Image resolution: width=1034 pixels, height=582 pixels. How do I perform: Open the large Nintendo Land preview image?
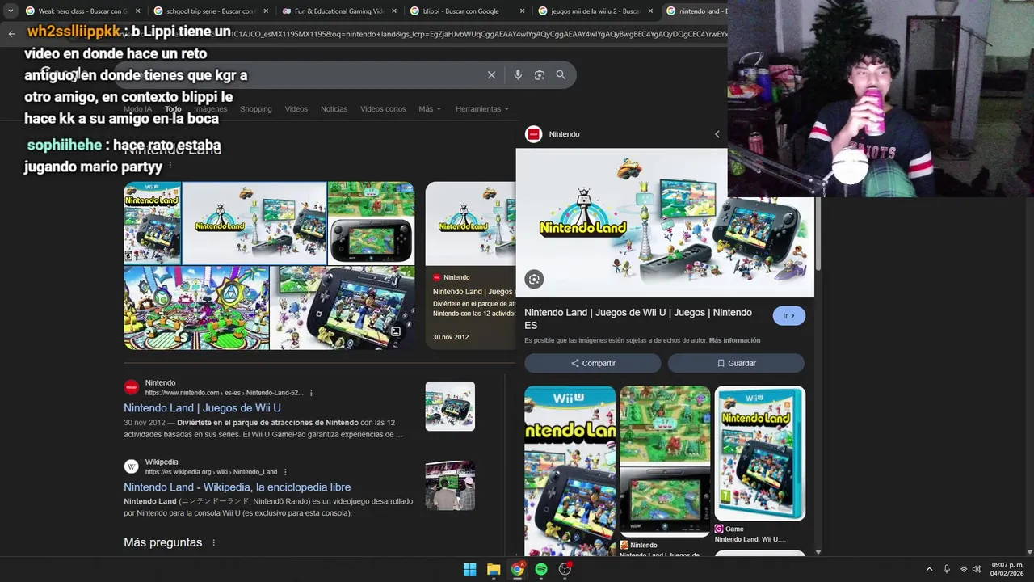pyautogui.click(x=665, y=223)
